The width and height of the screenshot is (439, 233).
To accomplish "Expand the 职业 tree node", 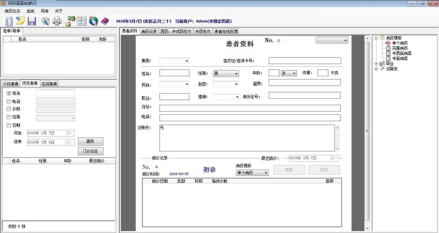I will (x=376, y=64).
